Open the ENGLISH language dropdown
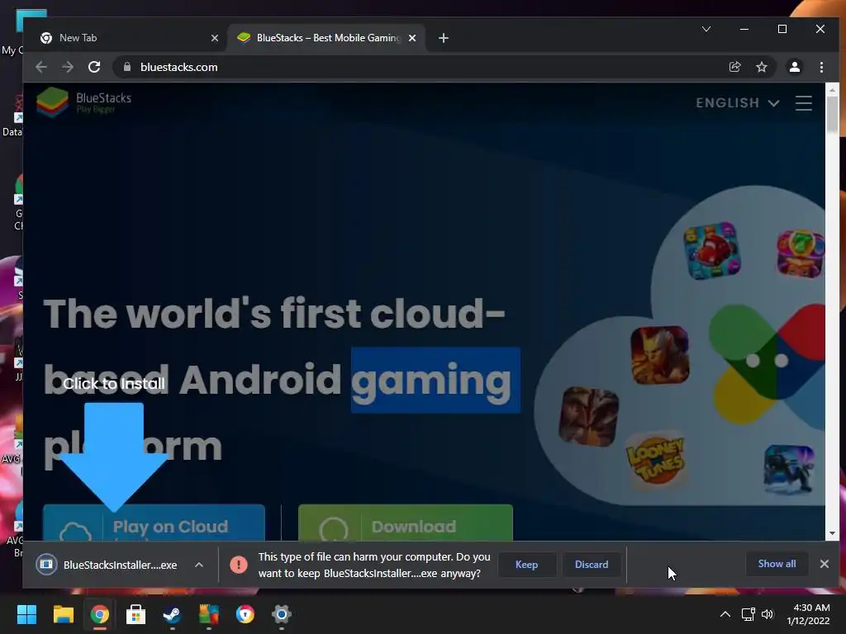Image resolution: width=846 pixels, height=634 pixels. tap(737, 103)
